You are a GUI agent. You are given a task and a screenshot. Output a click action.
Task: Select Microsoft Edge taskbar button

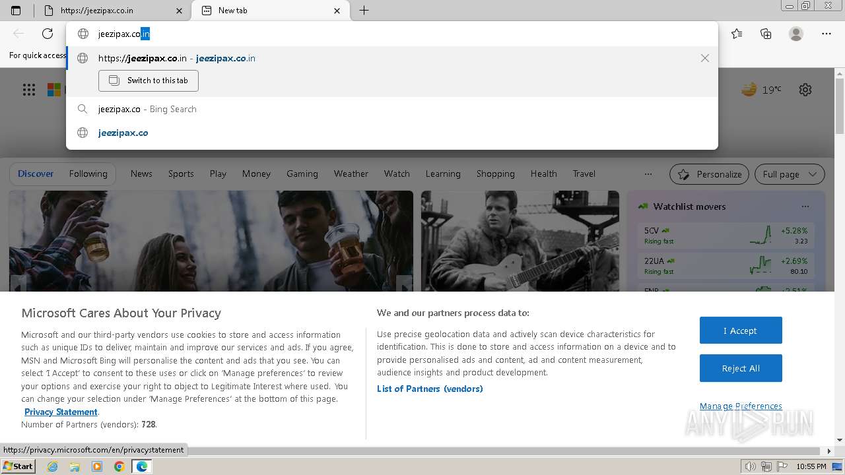click(x=142, y=466)
